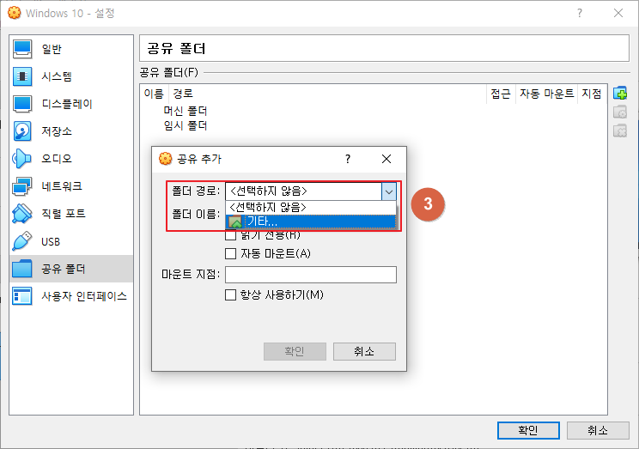Click the help button of 공유 추가 dialog

(x=348, y=159)
